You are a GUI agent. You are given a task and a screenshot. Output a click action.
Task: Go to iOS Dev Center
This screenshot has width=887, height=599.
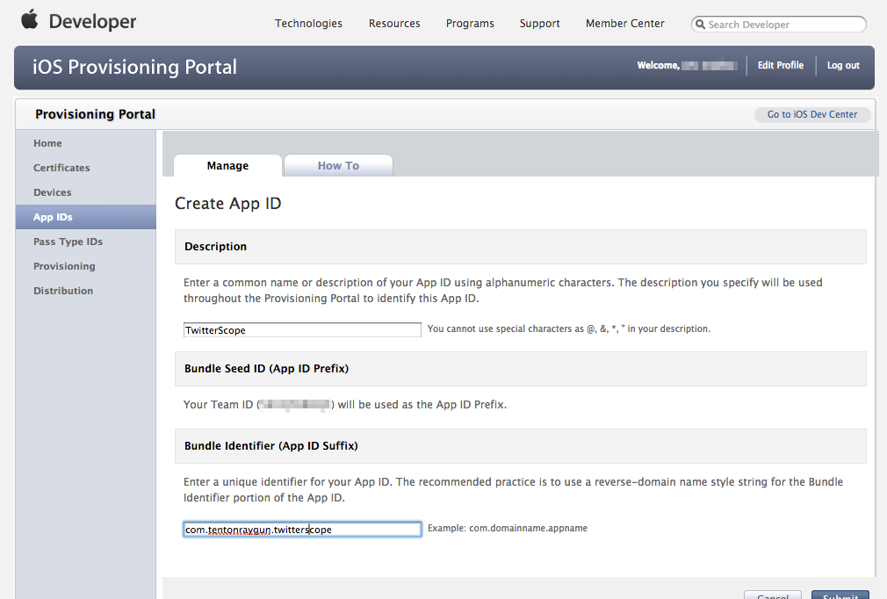click(812, 114)
